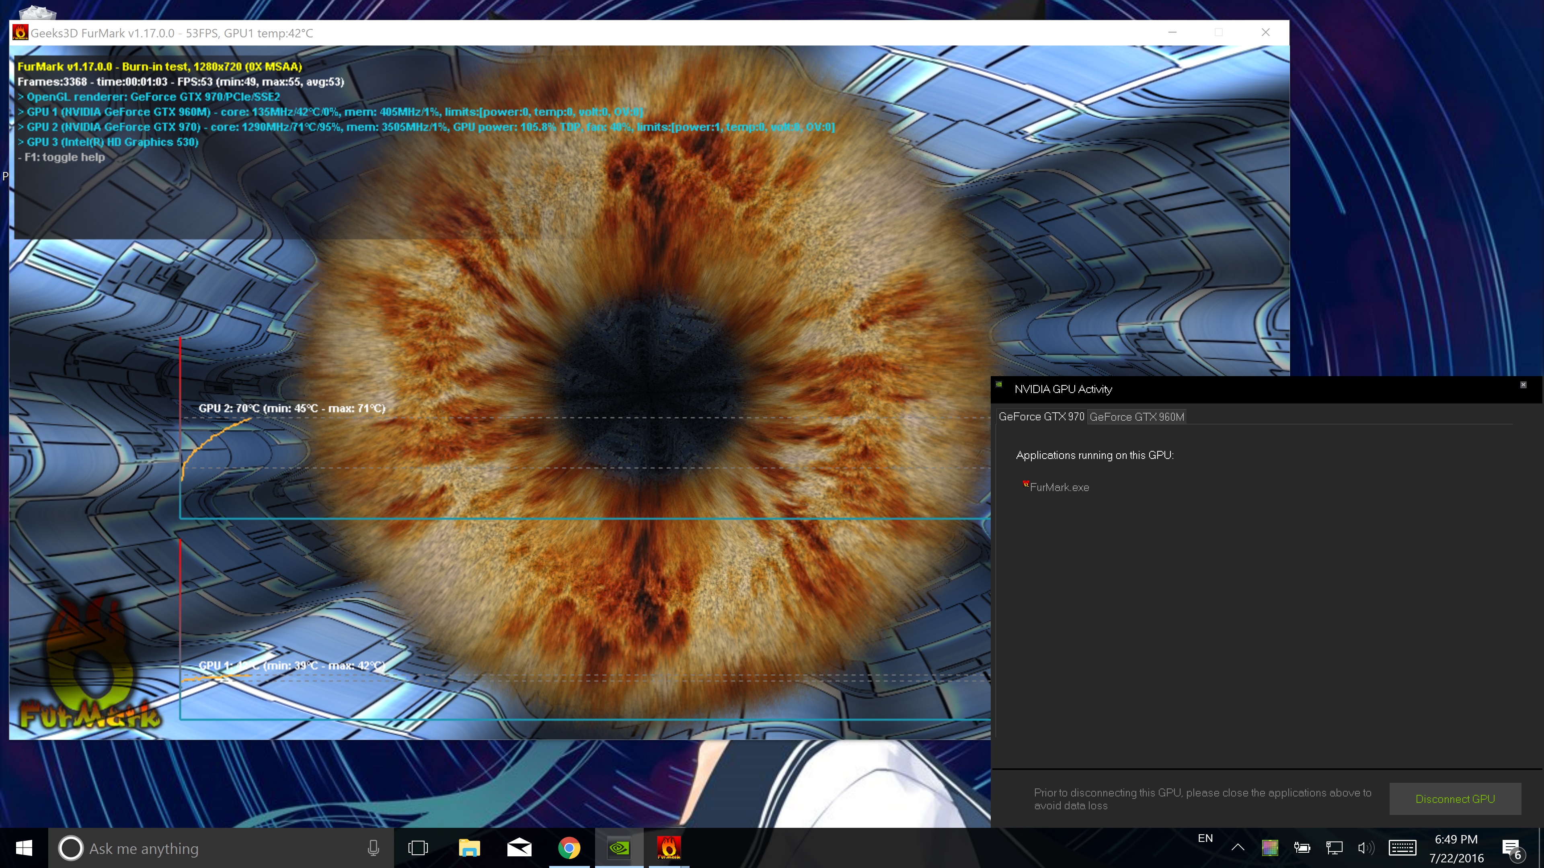
Task: Click the FurMark window title bar icon
Action: click(21, 32)
